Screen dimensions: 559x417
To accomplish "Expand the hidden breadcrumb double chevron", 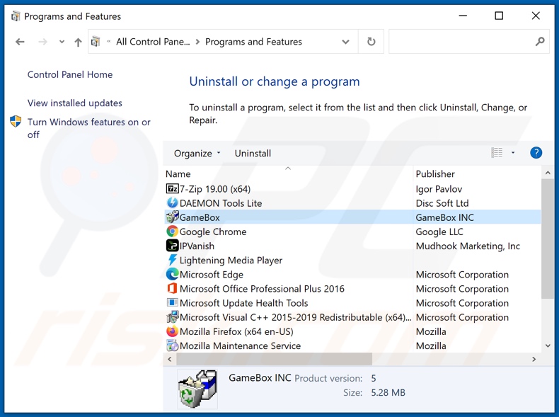I will pyautogui.click(x=108, y=42).
